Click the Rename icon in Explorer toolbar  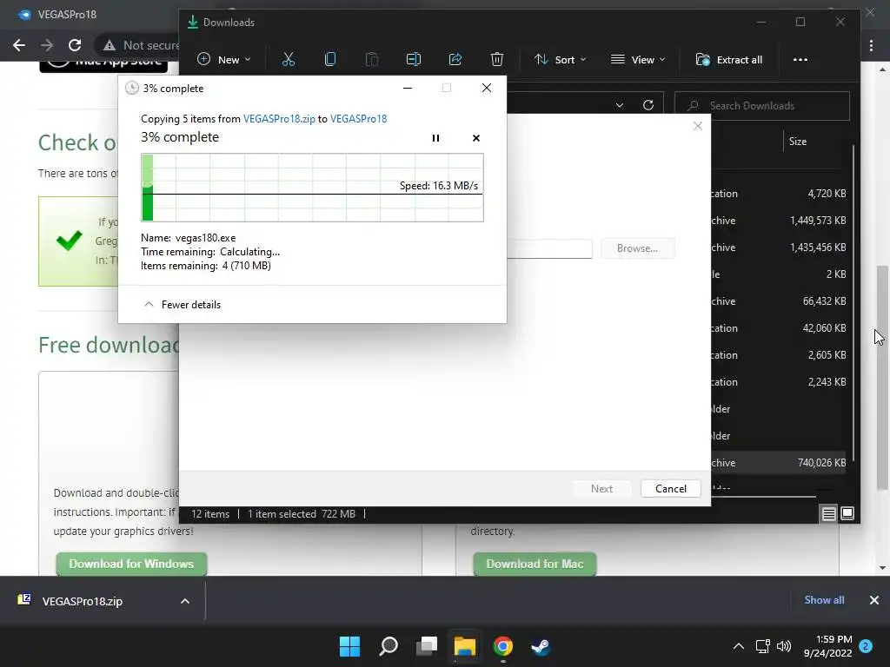point(414,60)
